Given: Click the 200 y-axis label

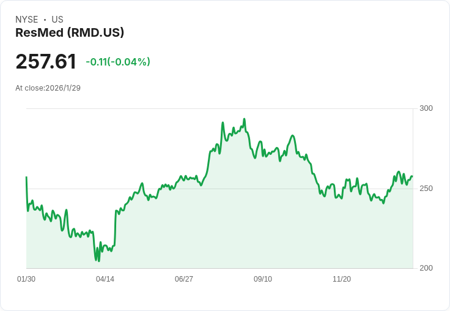Looking at the screenshot, I should point(426,268).
